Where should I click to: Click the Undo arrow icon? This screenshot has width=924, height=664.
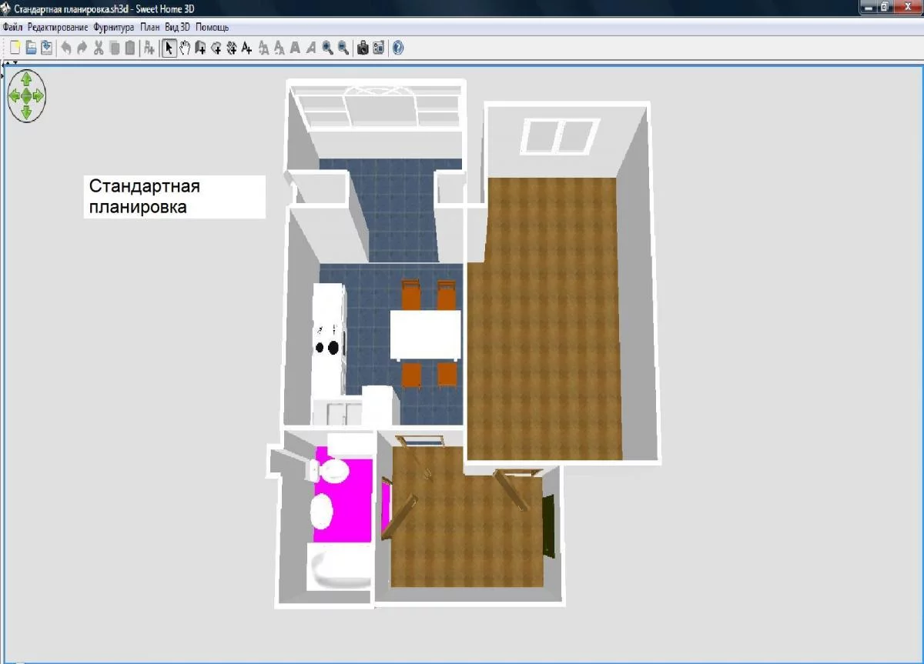pos(66,48)
